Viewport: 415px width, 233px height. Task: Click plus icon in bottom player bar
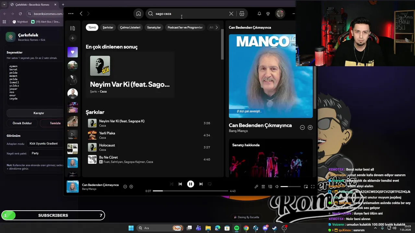pos(131,186)
